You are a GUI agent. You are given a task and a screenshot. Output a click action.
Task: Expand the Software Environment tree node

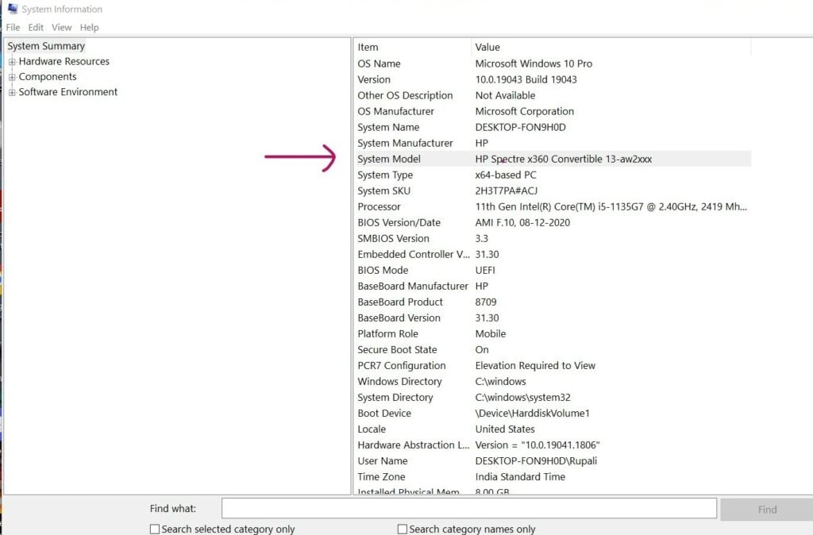11,92
